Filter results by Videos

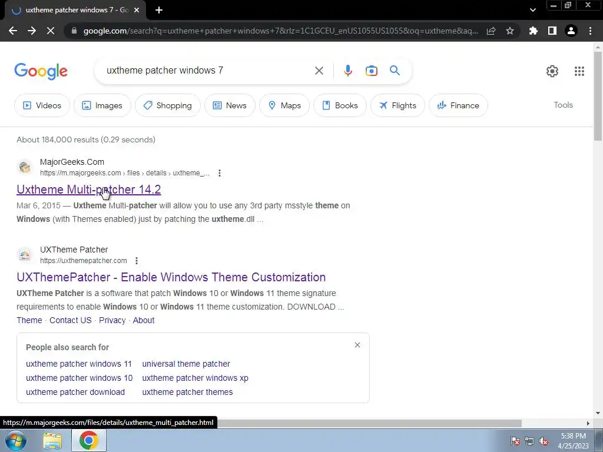(x=42, y=105)
